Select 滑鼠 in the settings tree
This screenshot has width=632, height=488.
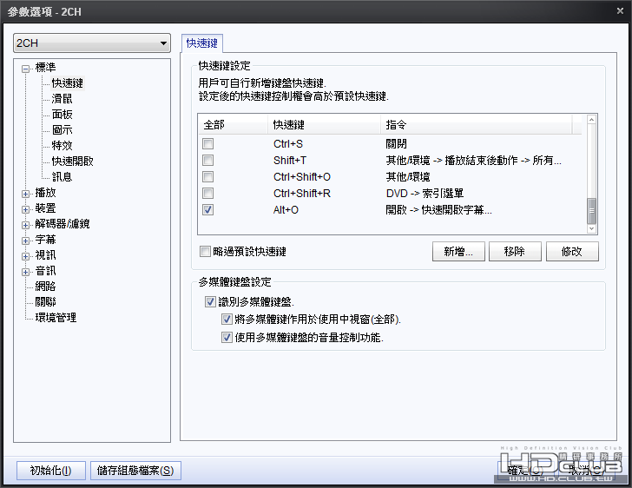tap(63, 99)
